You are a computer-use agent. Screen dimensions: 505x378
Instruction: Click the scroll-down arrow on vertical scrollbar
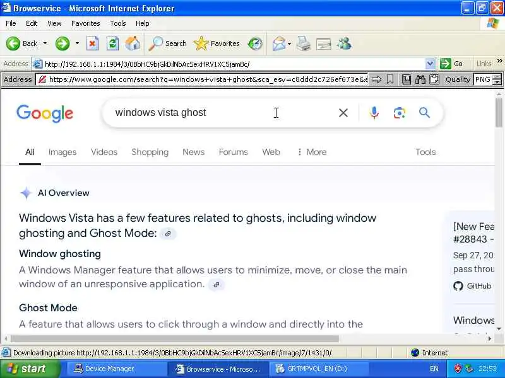point(499,329)
